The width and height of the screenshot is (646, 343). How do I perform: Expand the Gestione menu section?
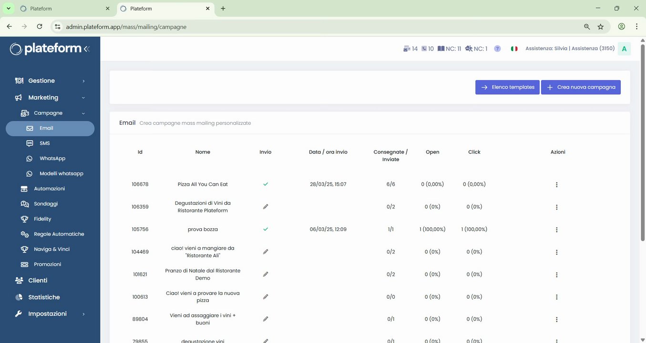[50, 81]
